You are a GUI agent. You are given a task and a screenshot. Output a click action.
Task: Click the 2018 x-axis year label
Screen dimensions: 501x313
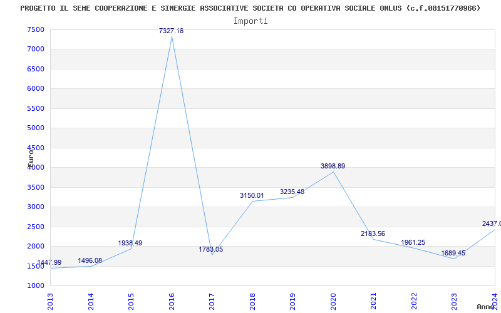coord(252,302)
